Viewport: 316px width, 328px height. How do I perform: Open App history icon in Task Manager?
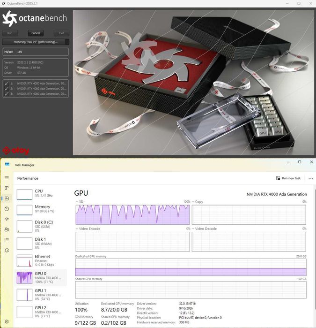coord(7,209)
